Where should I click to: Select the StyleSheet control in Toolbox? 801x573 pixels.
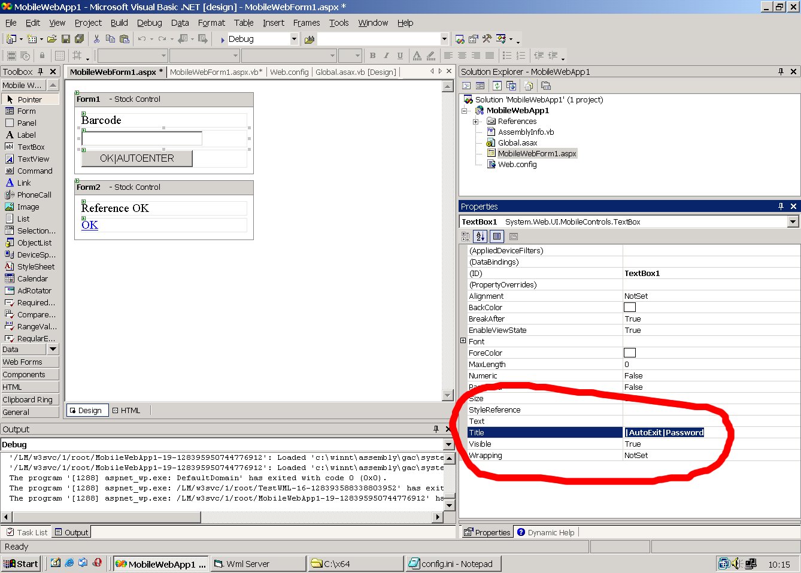[x=30, y=266]
